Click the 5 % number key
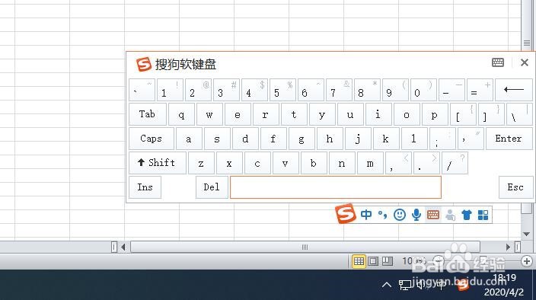Image resolution: width=536 pixels, height=300 pixels. (x=282, y=90)
